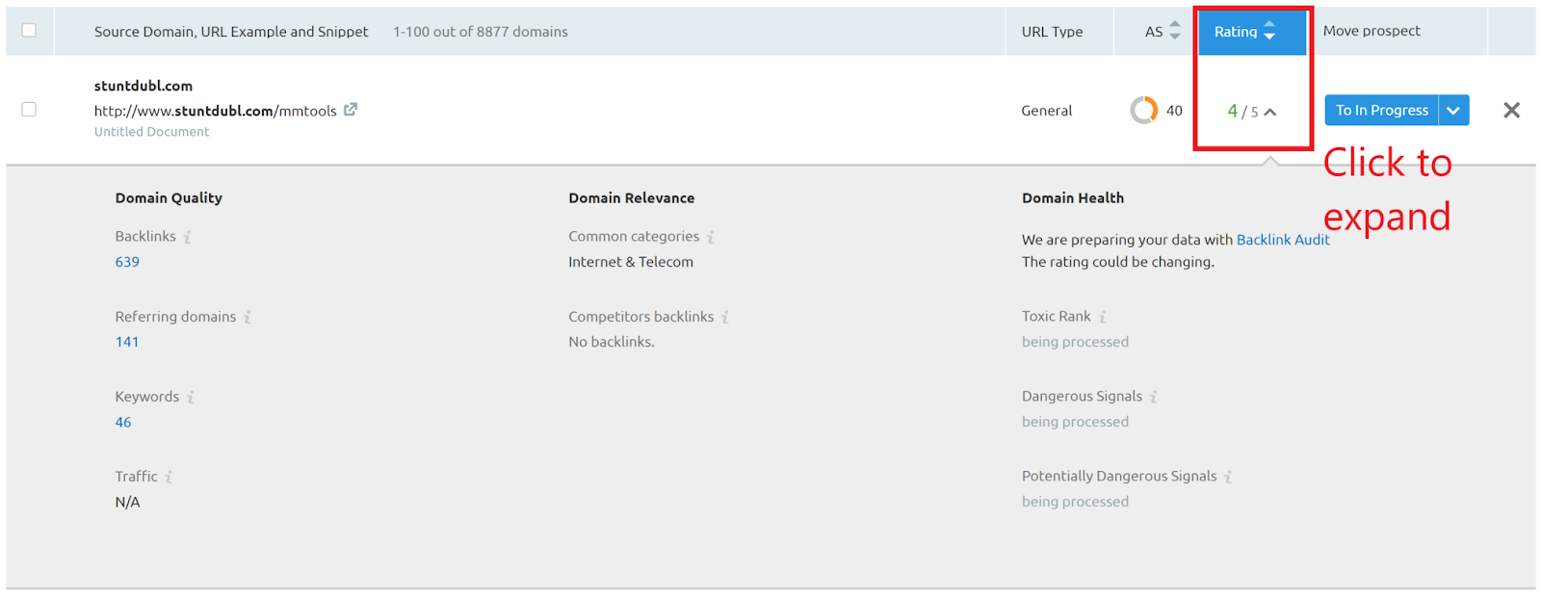Click the info icon beside Backlinks
1541x596 pixels.
point(188,237)
